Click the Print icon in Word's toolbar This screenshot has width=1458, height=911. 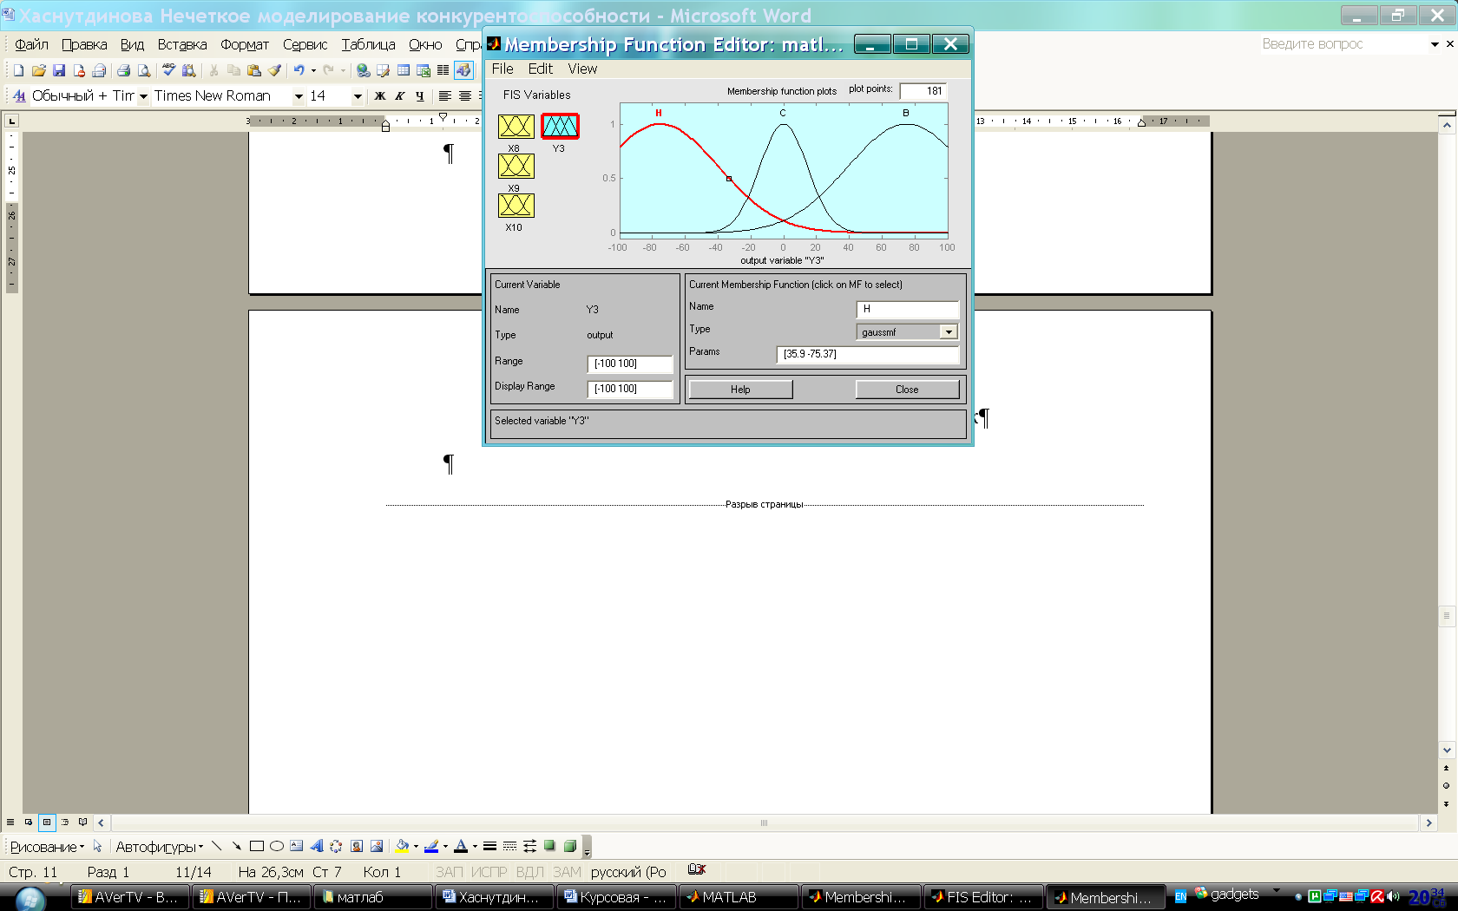pyautogui.click(x=123, y=70)
